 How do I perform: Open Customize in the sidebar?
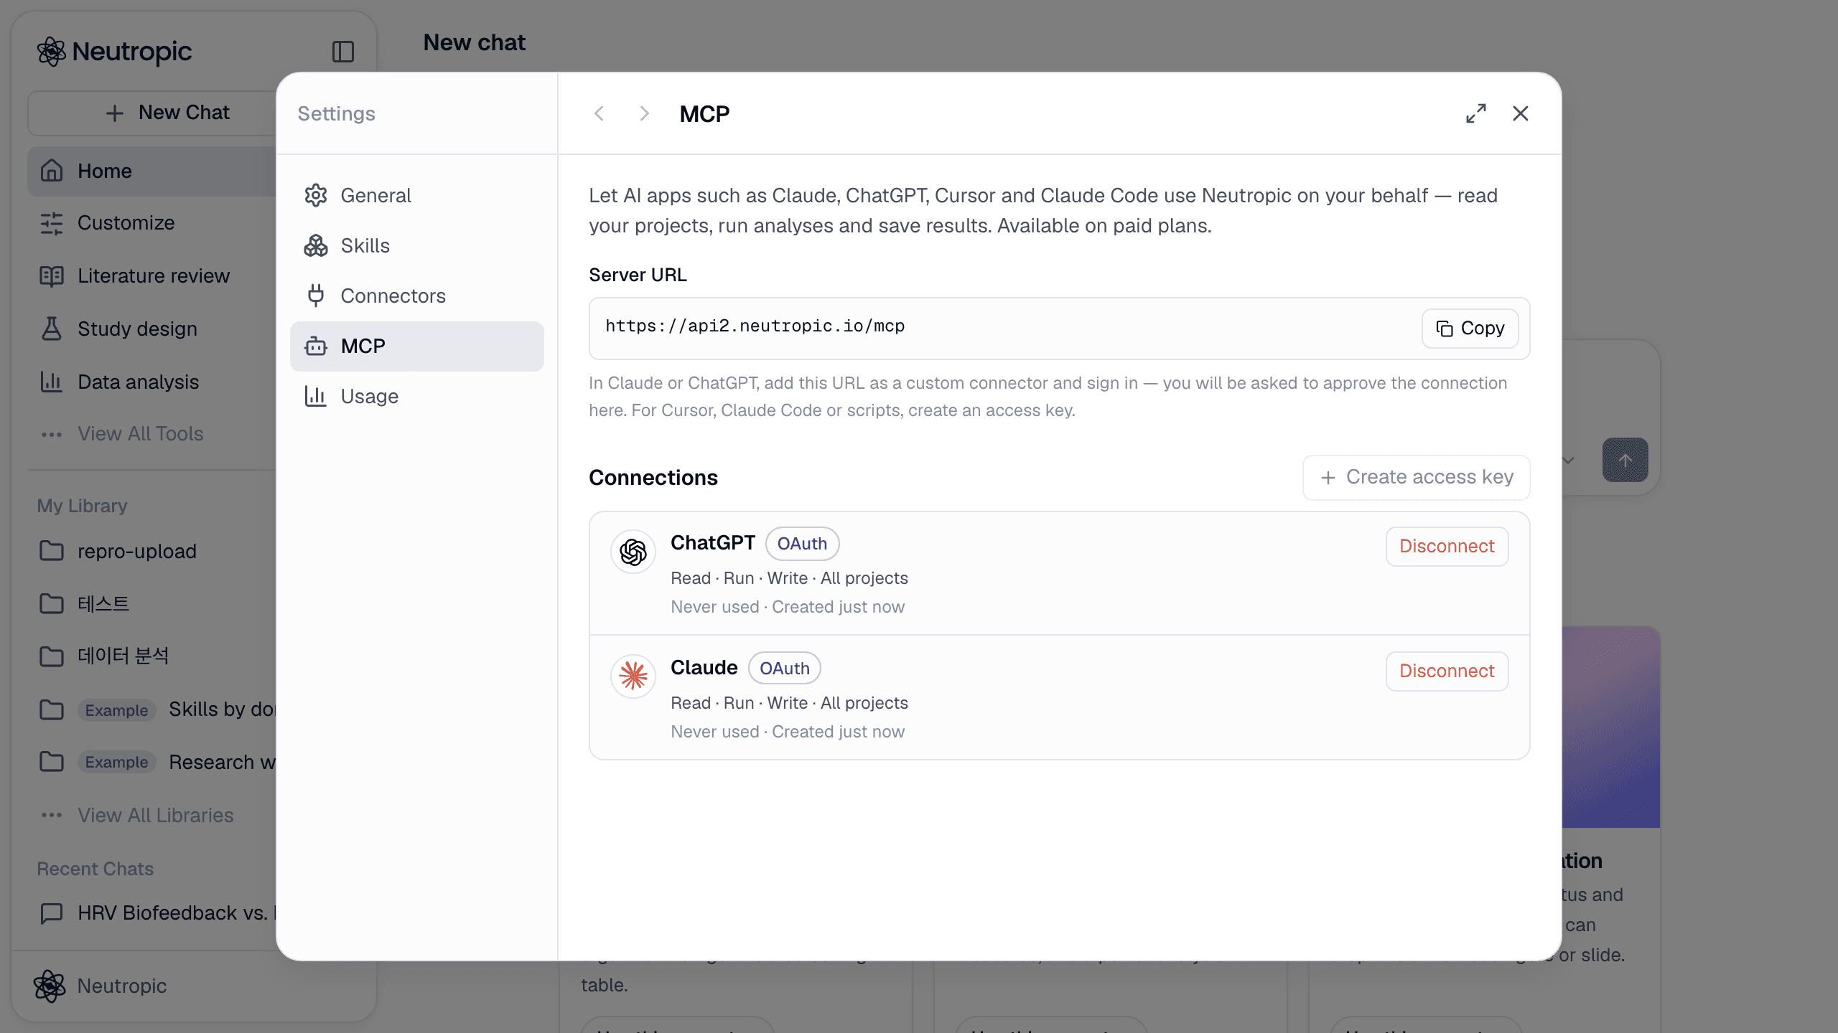(x=152, y=223)
